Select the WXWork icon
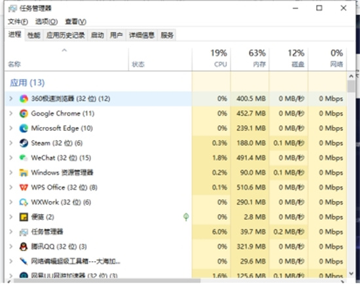The height and width of the screenshot is (284, 360). (24, 202)
